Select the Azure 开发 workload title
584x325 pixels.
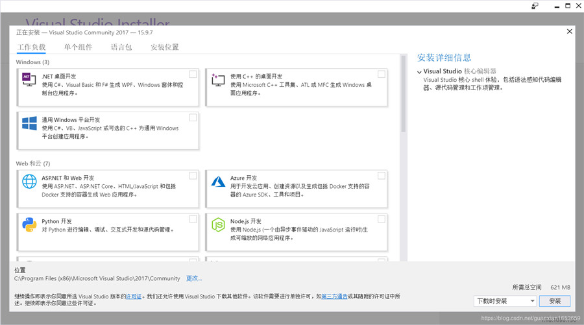click(x=243, y=178)
